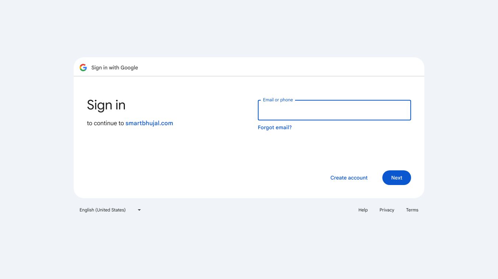498x279 pixels.
Task: Open the Help footer link
Action: (363, 210)
